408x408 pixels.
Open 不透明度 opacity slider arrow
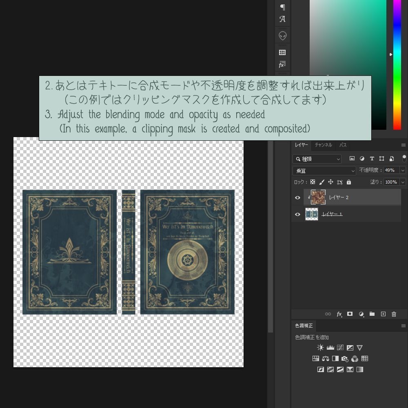pos(403,170)
